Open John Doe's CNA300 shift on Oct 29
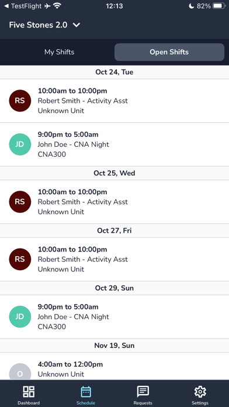Image resolution: width=229 pixels, height=407 pixels. [x=114, y=317]
